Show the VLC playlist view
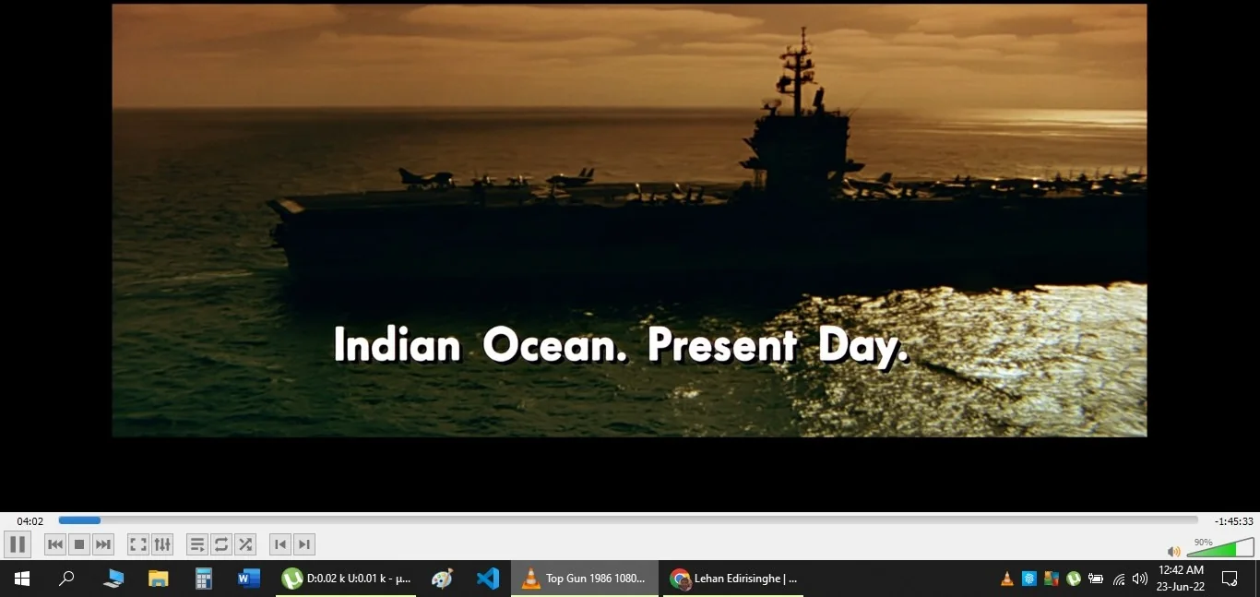Screen dimensions: 1260x597 [x=197, y=544]
